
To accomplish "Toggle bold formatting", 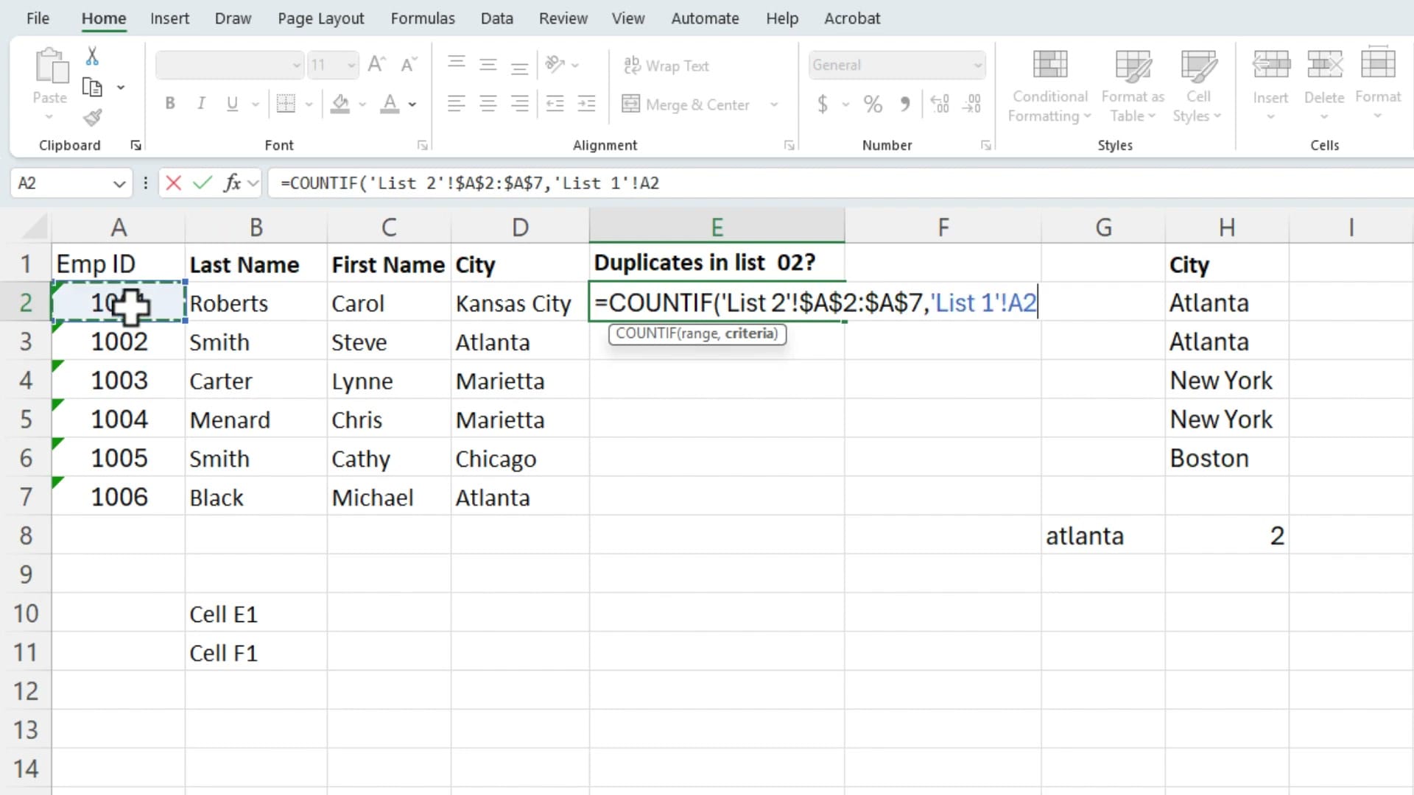I will (169, 103).
